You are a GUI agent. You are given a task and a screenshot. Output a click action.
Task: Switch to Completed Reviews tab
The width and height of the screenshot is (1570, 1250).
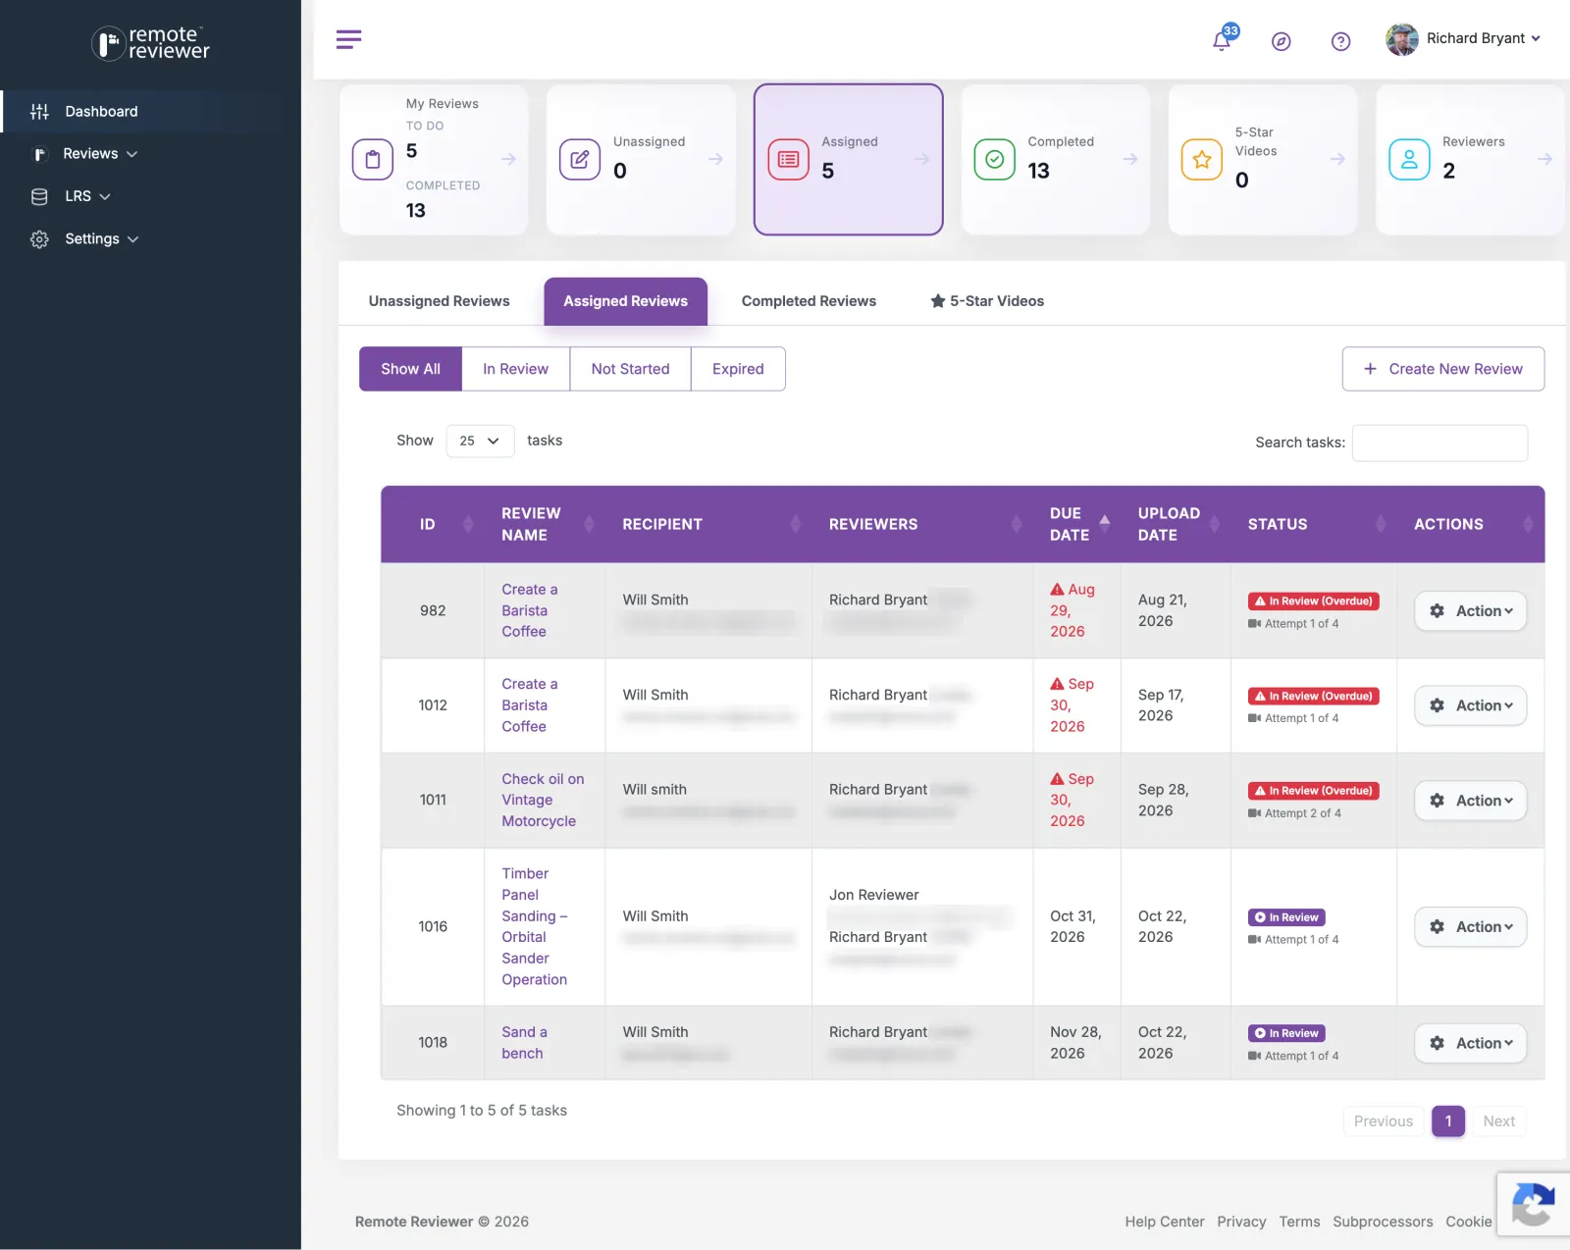point(809,301)
